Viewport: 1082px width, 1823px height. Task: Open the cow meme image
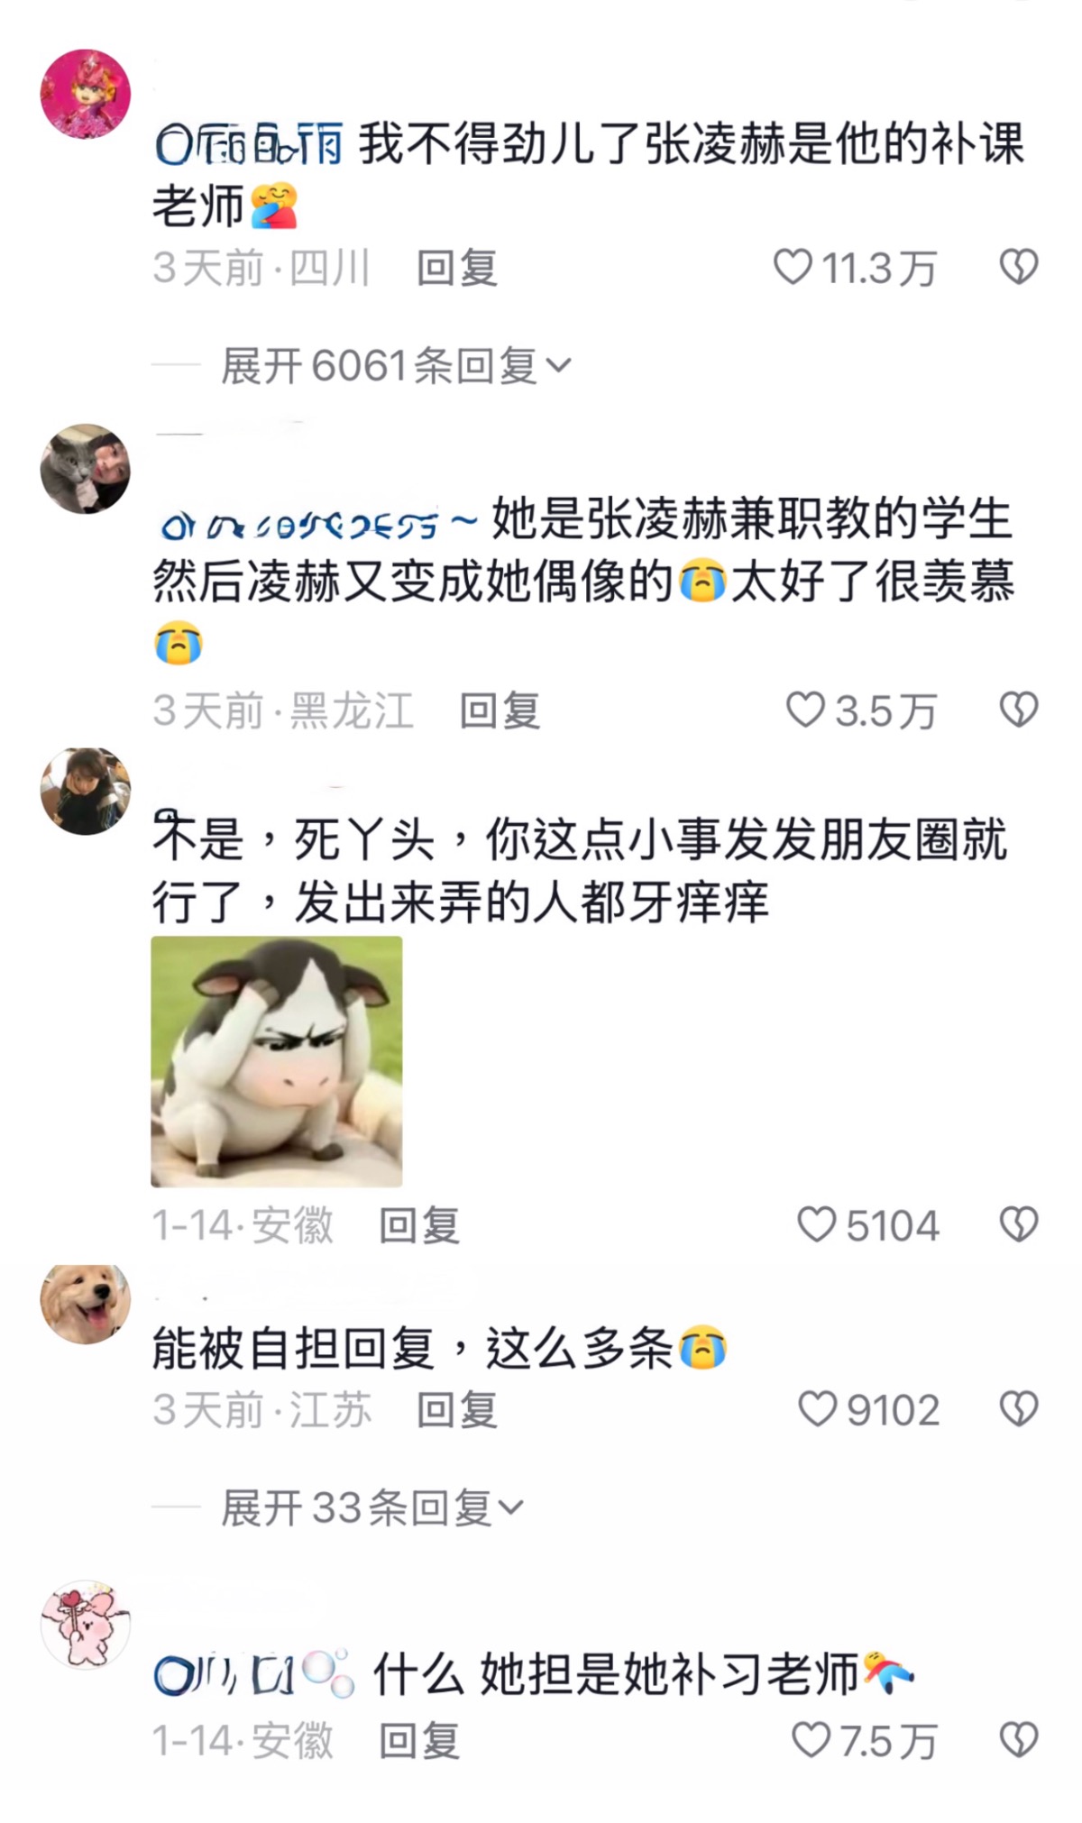(277, 1061)
